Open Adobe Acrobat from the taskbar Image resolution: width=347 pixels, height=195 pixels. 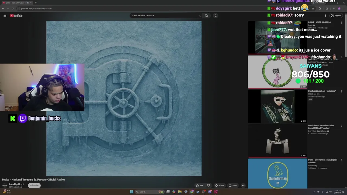pyautogui.click(x=216, y=192)
